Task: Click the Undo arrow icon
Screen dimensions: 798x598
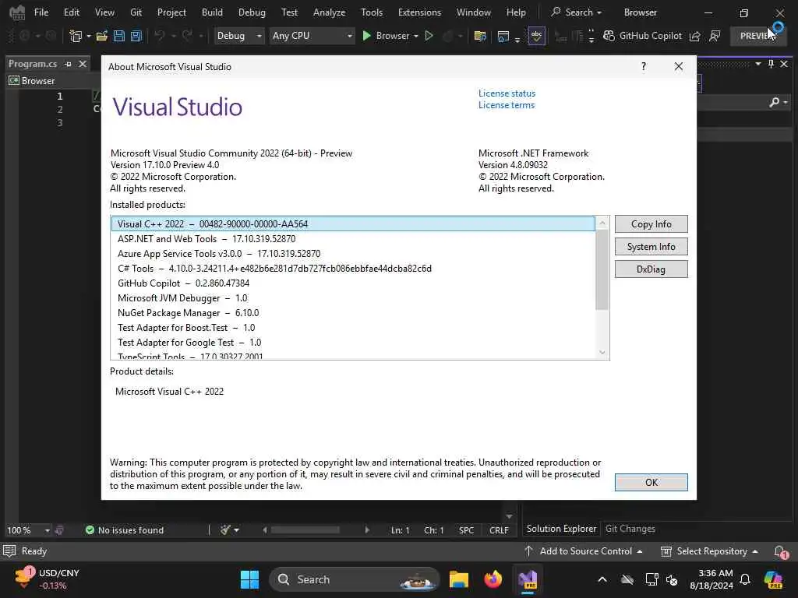Action: pyautogui.click(x=160, y=36)
